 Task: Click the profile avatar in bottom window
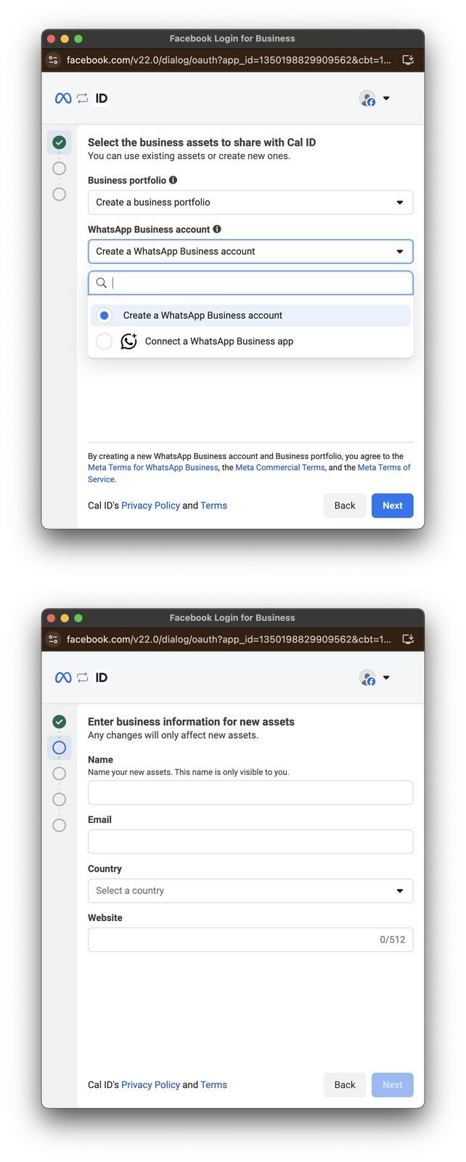[368, 678]
